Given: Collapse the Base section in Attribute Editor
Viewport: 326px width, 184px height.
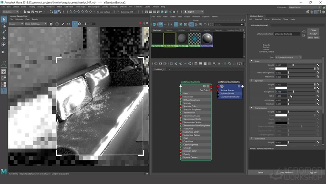Looking at the screenshot, I should pos(251,61).
